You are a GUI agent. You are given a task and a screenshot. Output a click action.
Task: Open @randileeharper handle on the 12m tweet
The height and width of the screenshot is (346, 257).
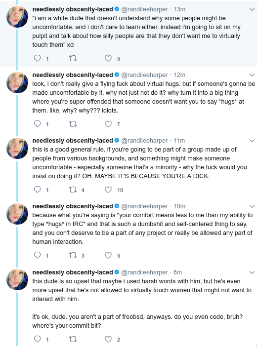click(x=144, y=75)
